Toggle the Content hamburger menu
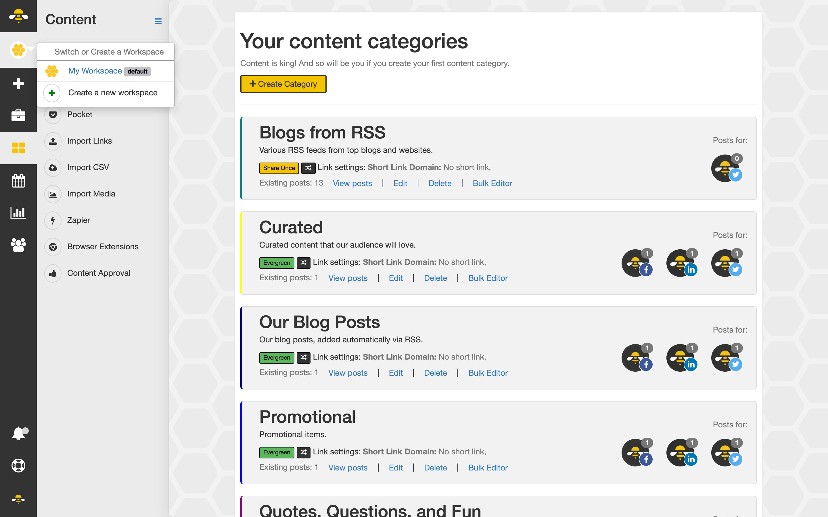 click(x=158, y=21)
